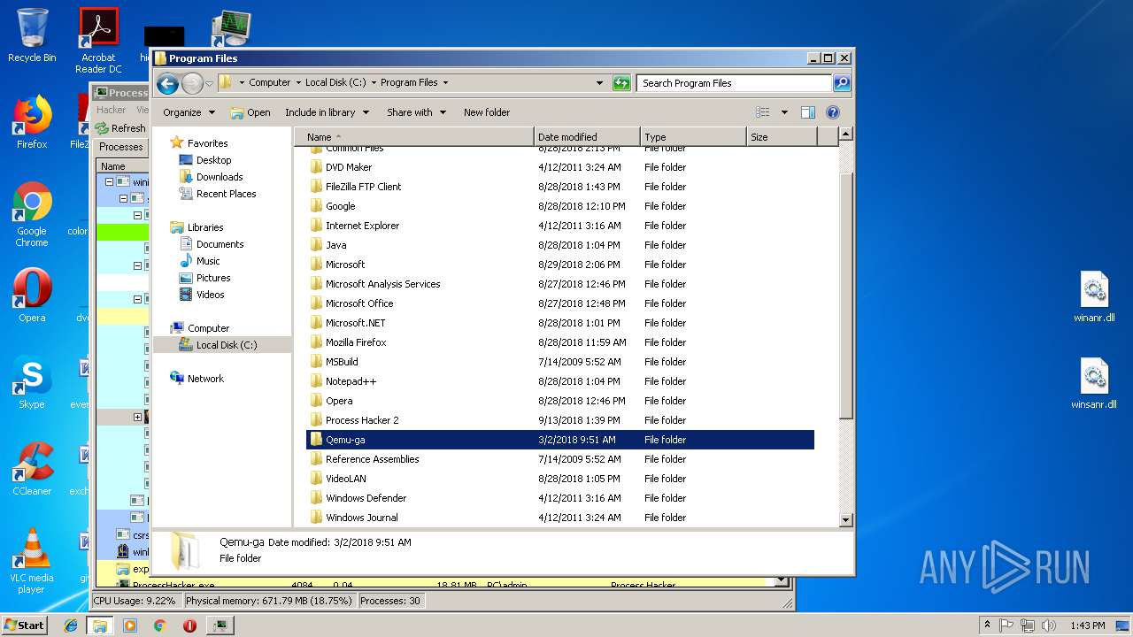Open the Recycle Bin desktop icon
This screenshot has height=637, width=1133.
(x=32, y=35)
